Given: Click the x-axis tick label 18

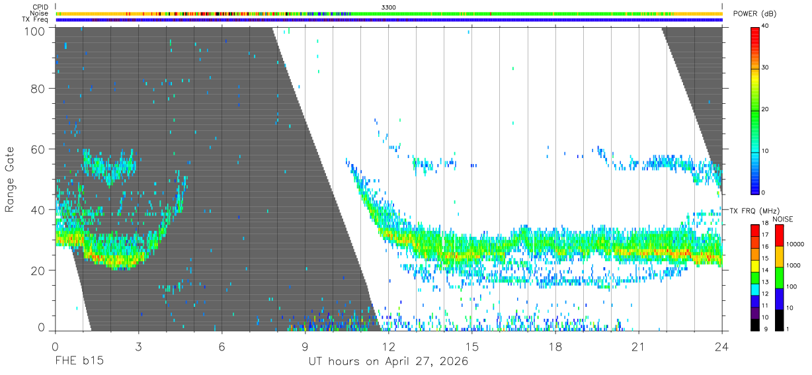Looking at the screenshot, I should point(555,346).
